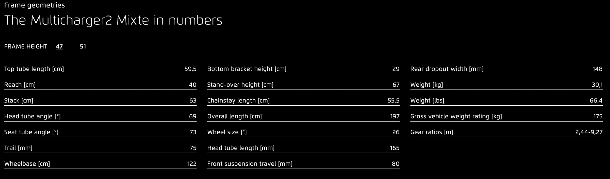
Task: Click the FRAME HEIGHT label
Action: [26, 46]
